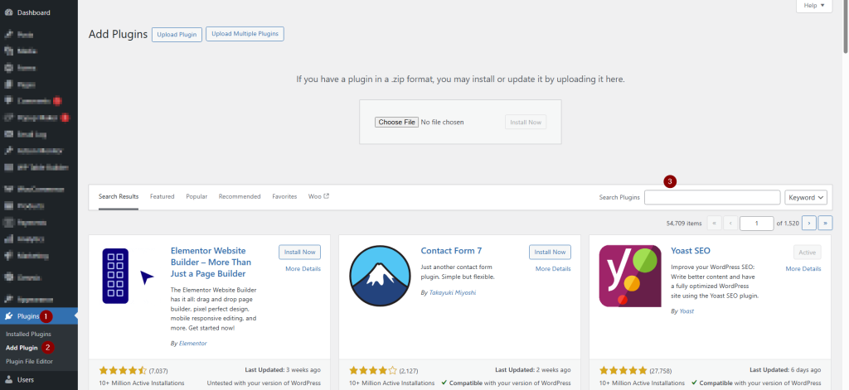Click the Choose File button
This screenshot has width=849, height=390.
point(396,123)
